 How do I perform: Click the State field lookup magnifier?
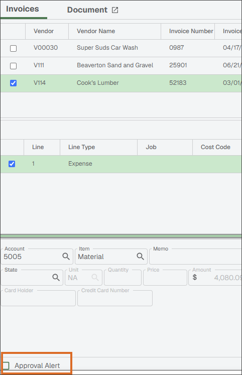(x=56, y=278)
